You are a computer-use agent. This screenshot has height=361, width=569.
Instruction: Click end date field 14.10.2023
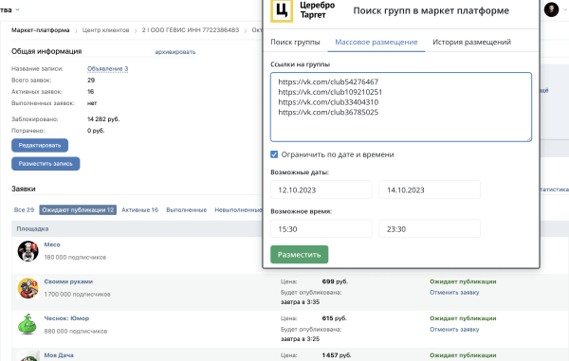430,190
